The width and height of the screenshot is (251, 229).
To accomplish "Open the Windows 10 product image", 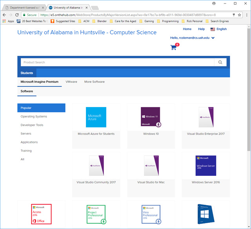I will click(x=151, y=117).
